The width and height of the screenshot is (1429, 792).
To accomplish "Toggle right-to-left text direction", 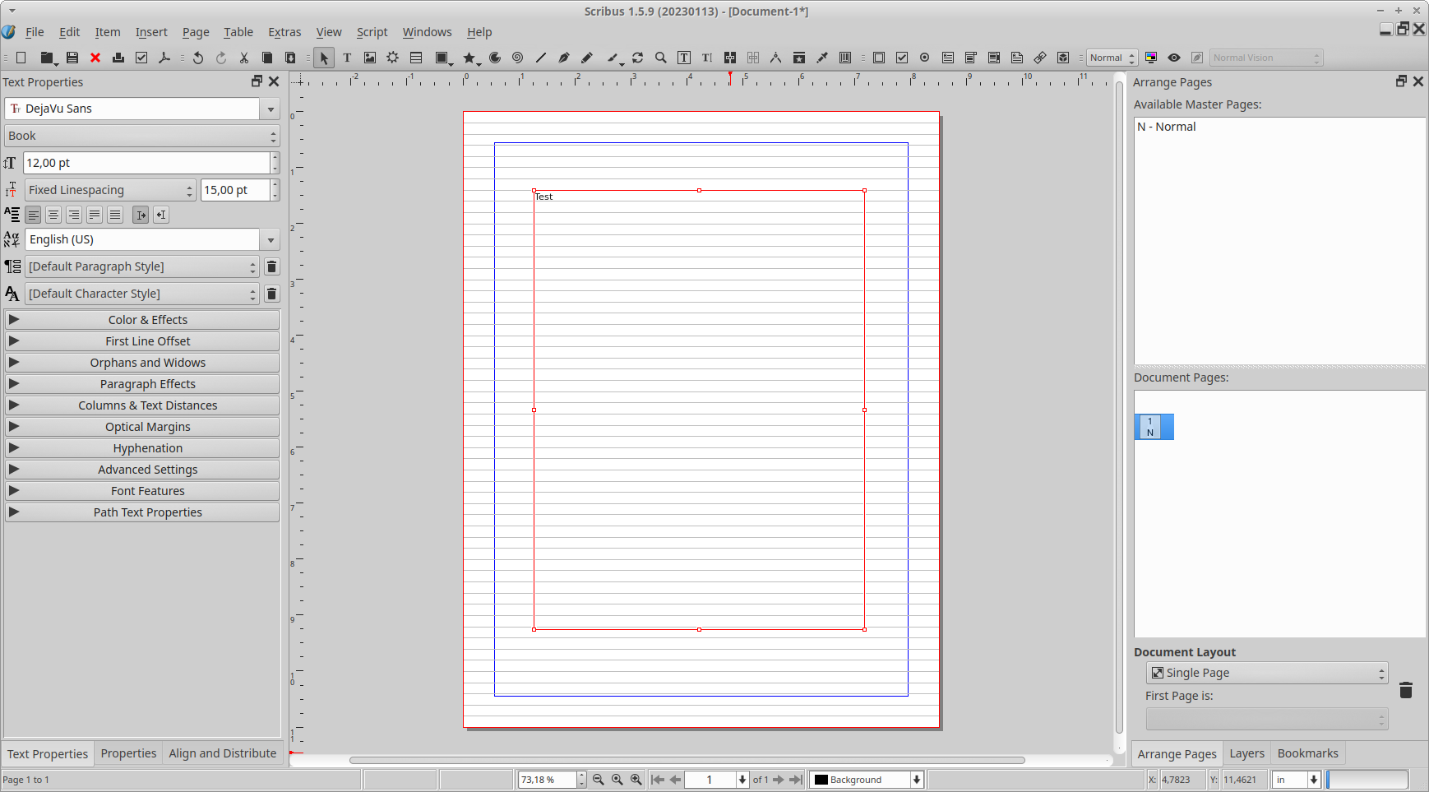I will click(x=161, y=215).
